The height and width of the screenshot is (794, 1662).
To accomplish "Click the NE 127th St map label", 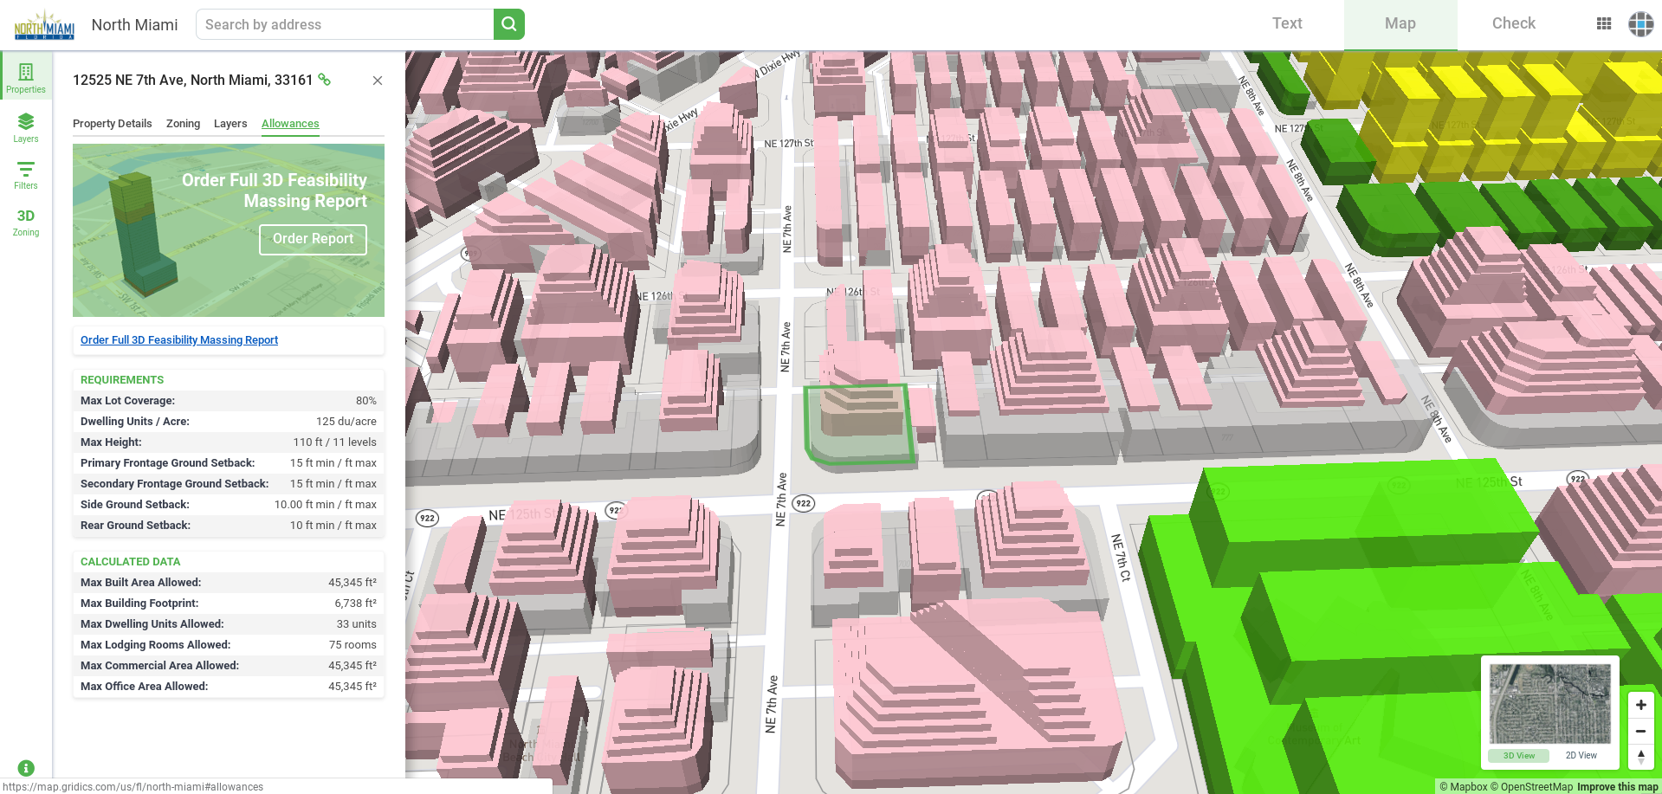I will pos(789,144).
